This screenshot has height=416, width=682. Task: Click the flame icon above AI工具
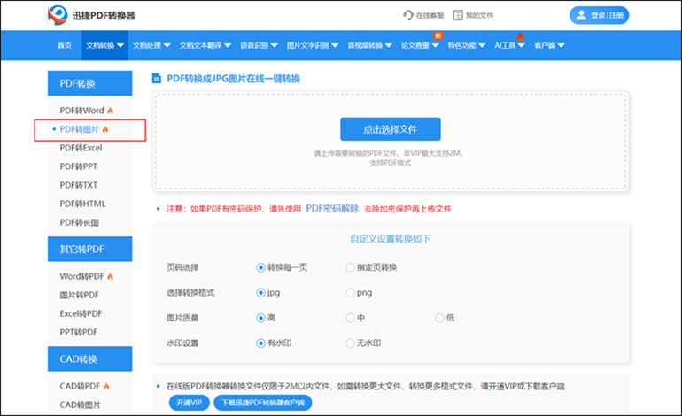tap(520, 37)
